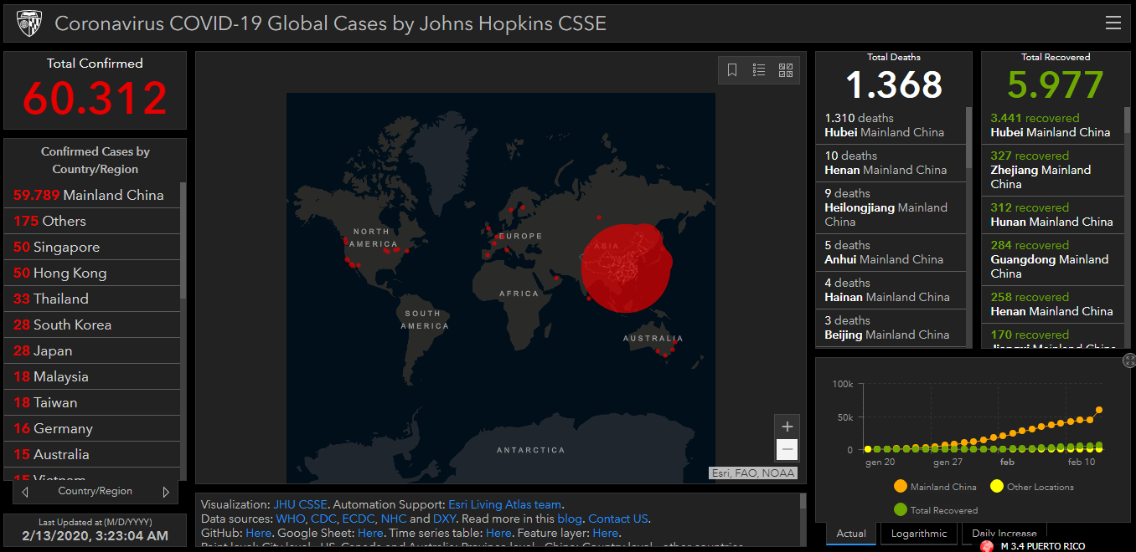Select '18 Malaysia' in country list
This screenshot has width=1136, height=552.
(92, 377)
